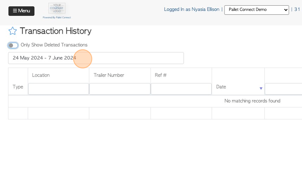Click the Date column sort arrow
The image size is (302, 169).
[x=261, y=89]
